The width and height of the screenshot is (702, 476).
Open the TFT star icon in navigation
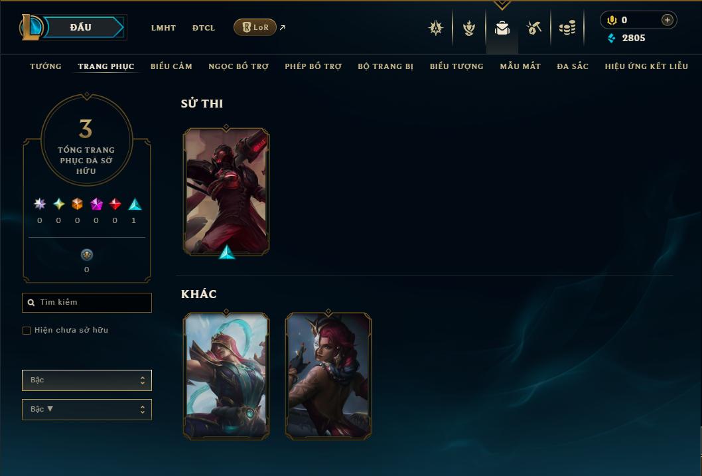436,28
